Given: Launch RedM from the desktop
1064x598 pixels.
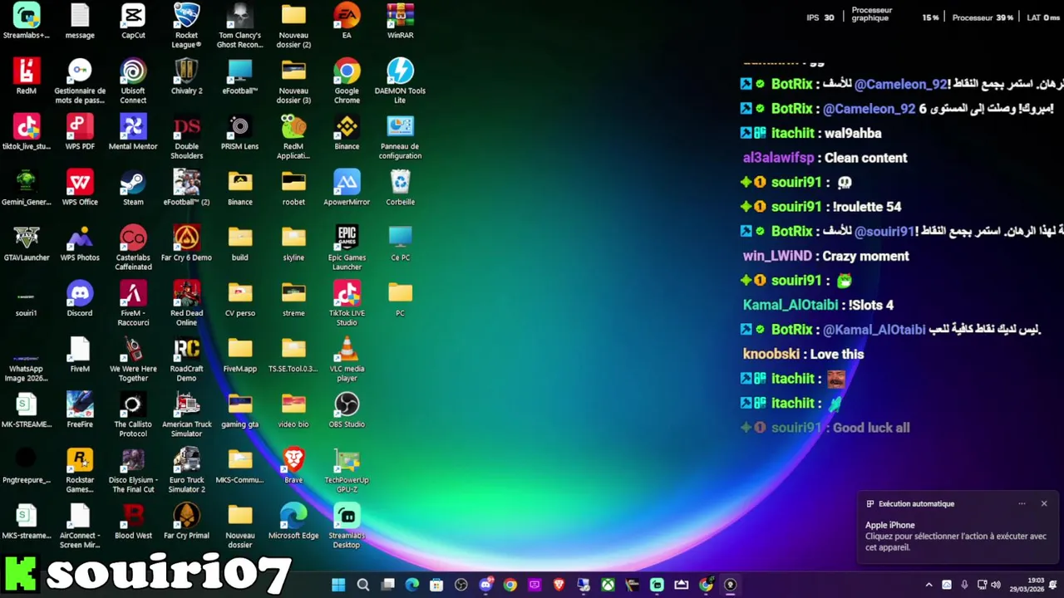Looking at the screenshot, I should [x=26, y=76].
